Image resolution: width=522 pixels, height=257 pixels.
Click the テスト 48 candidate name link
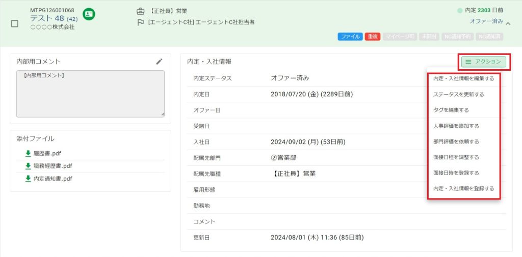point(47,19)
